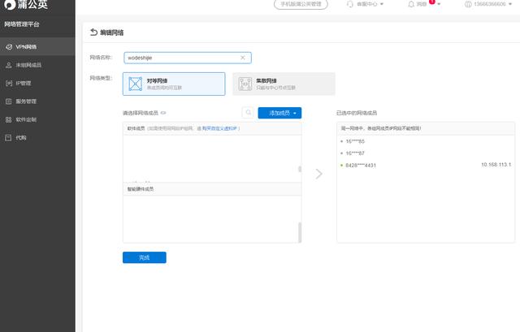This screenshot has width=520, height=332.
Task: Click the network name field containing wodeshijie
Action: pos(188,58)
